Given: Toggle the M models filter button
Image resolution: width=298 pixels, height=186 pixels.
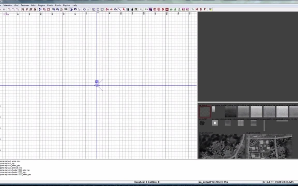Looking at the screenshot, I should (197, 9).
